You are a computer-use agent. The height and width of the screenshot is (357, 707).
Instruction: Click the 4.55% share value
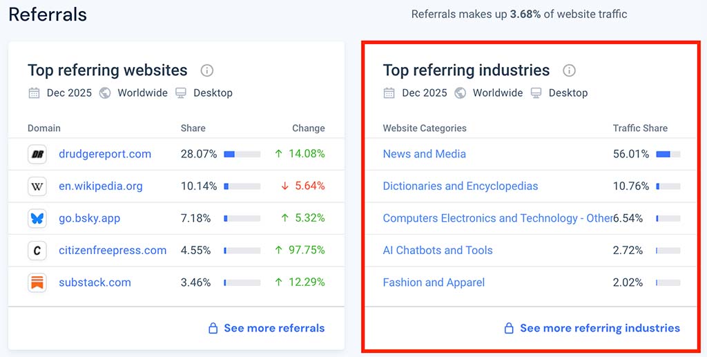point(195,251)
